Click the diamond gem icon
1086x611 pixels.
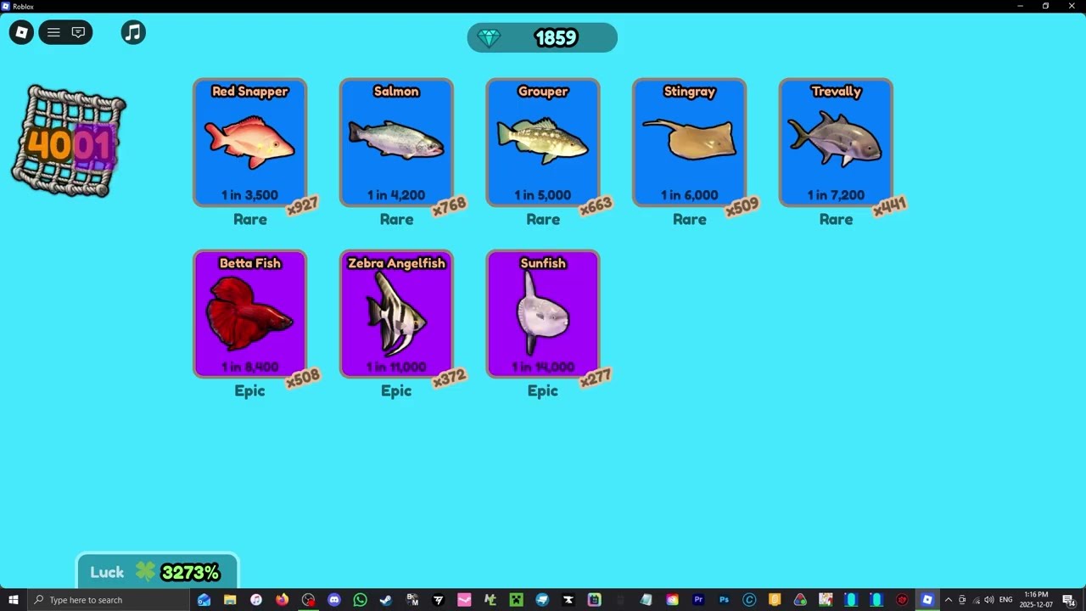(x=490, y=37)
